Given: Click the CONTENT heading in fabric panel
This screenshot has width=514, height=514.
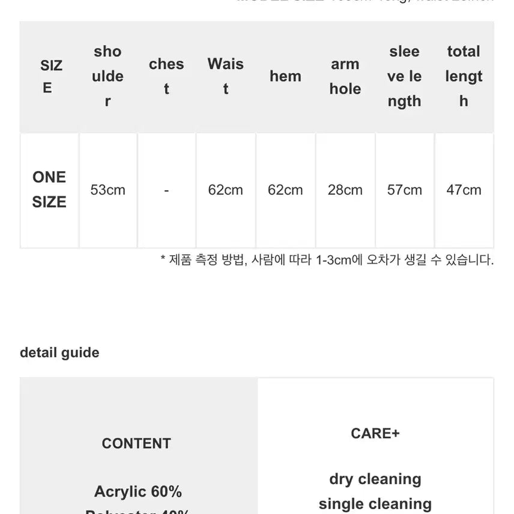Looking at the screenshot, I should pyautogui.click(x=136, y=444).
